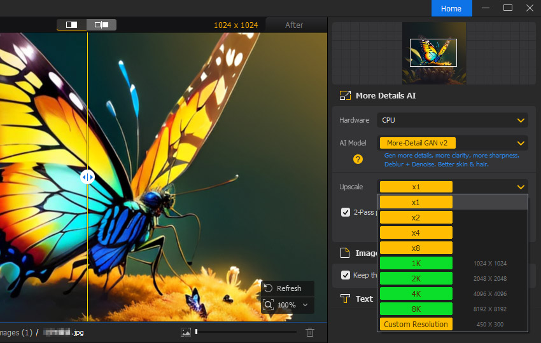Click the Refresh preview button

[x=288, y=288]
